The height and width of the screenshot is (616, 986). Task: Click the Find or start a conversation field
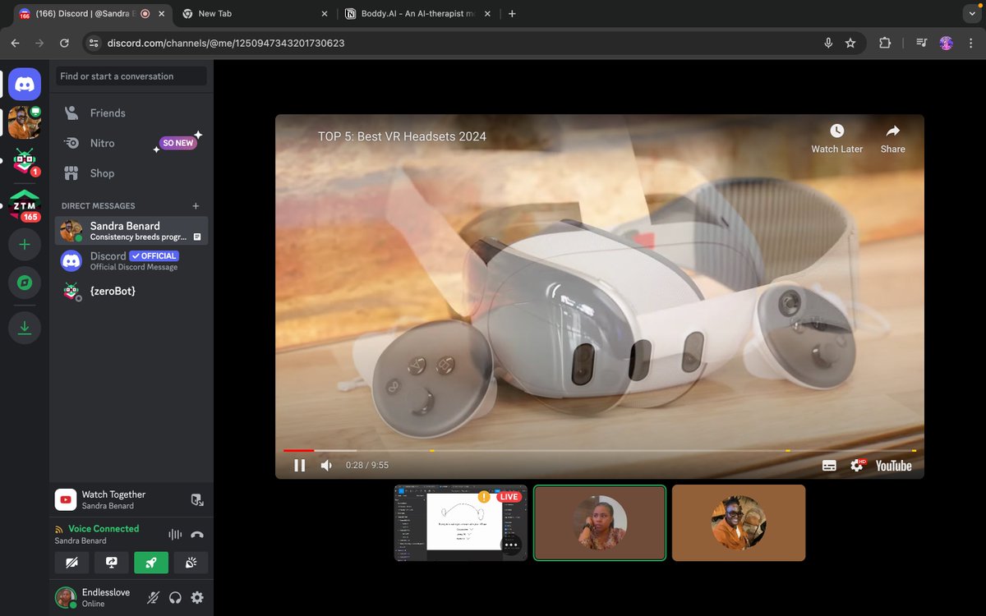[x=131, y=76]
